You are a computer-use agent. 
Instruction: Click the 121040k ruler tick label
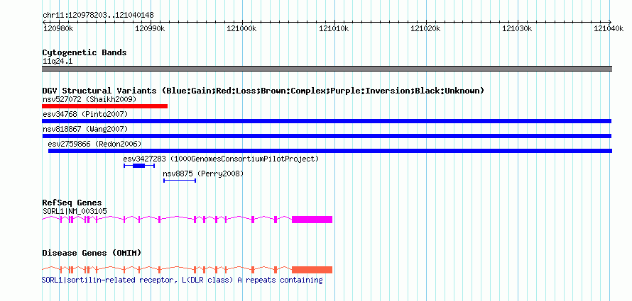609,28
